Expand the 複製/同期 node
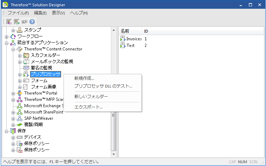 pos(13,125)
